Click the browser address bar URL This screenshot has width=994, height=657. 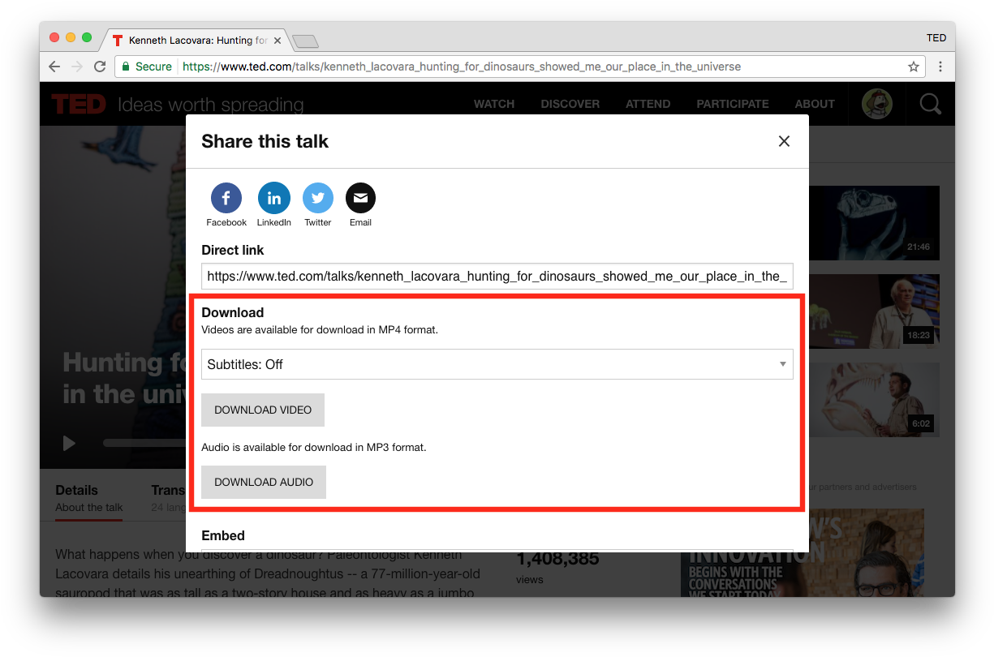click(461, 67)
